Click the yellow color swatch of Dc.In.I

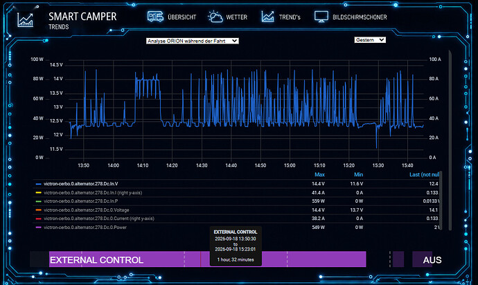[x=38, y=193]
